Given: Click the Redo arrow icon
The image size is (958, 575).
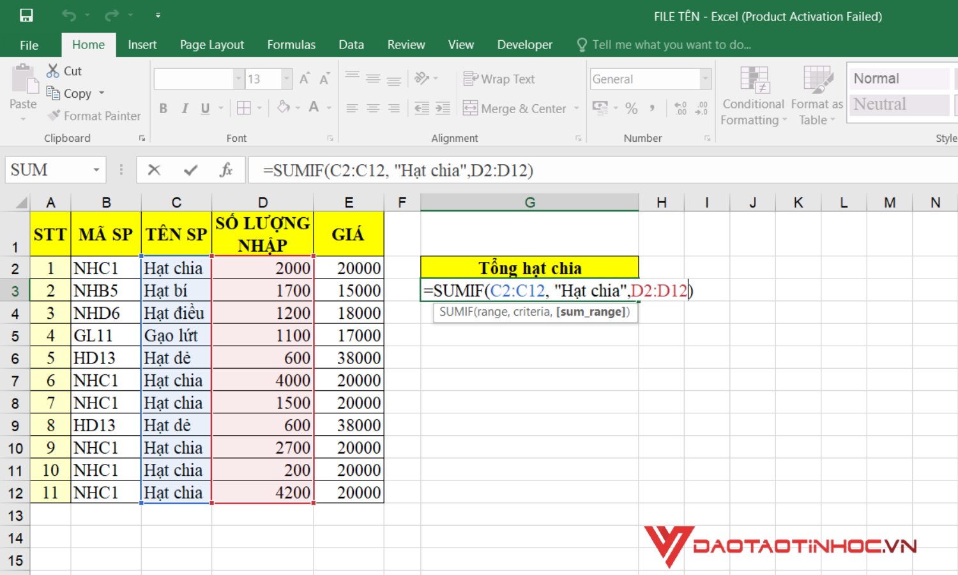Looking at the screenshot, I should 112,15.
